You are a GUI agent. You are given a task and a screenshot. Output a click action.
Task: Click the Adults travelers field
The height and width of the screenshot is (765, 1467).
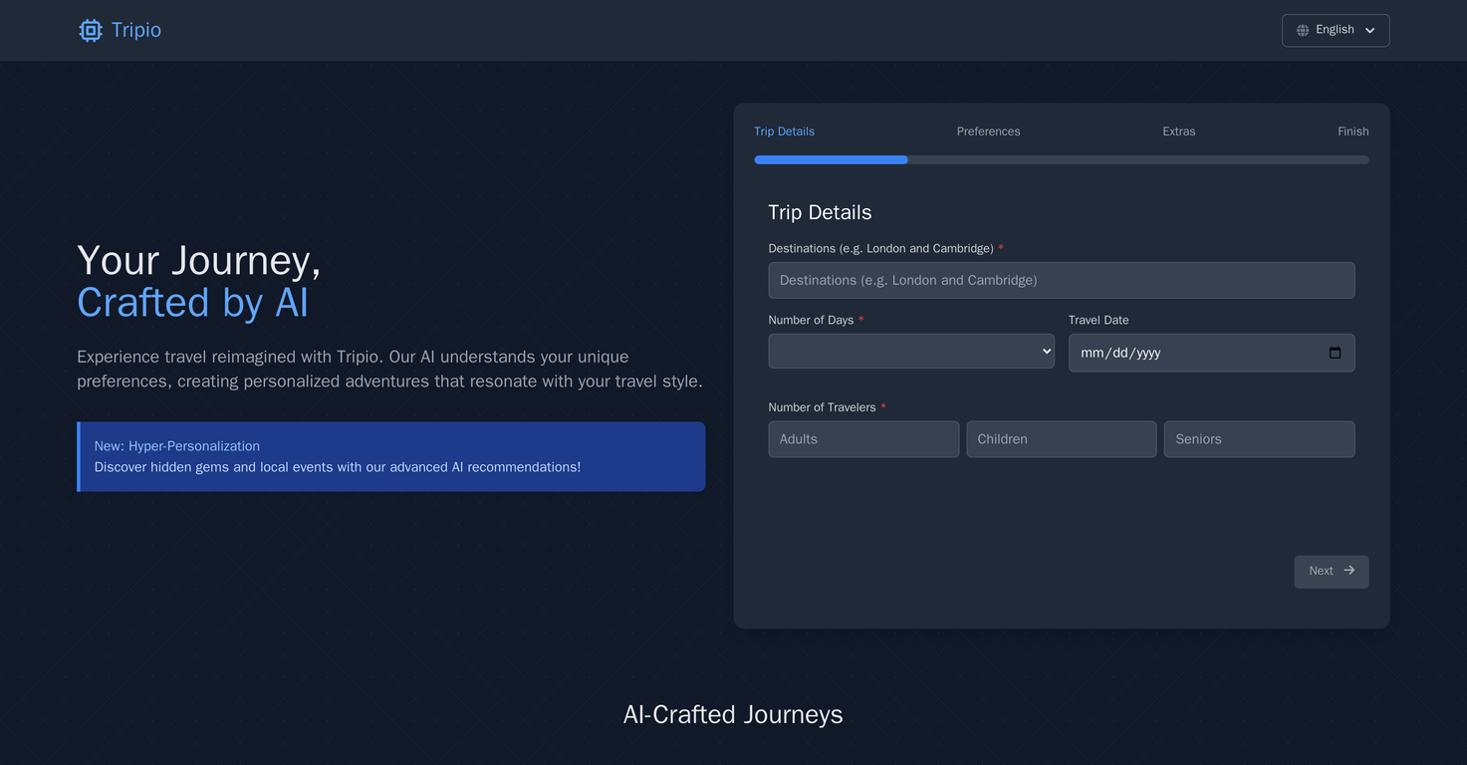[863, 439]
